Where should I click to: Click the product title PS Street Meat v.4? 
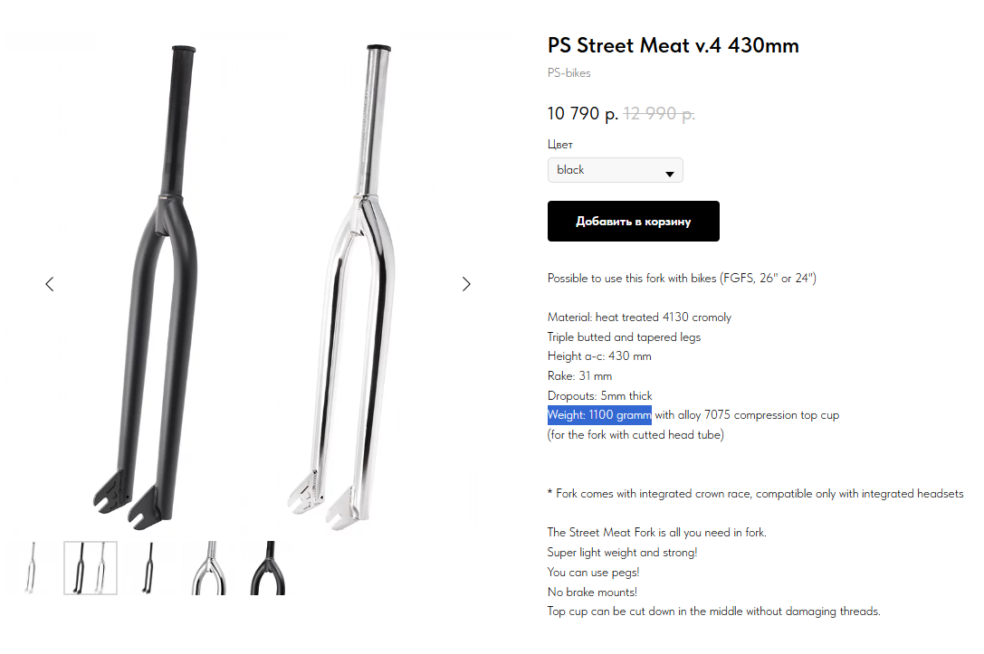[x=673, y=45]
